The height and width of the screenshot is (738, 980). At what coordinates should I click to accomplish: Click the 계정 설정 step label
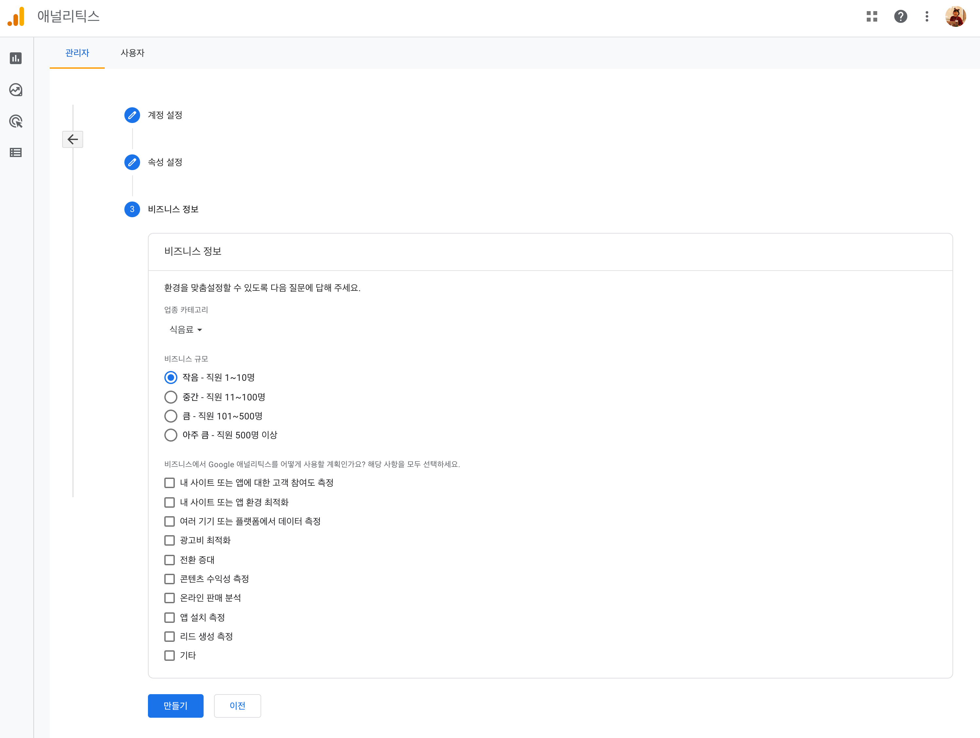click(x=165, y=115)
